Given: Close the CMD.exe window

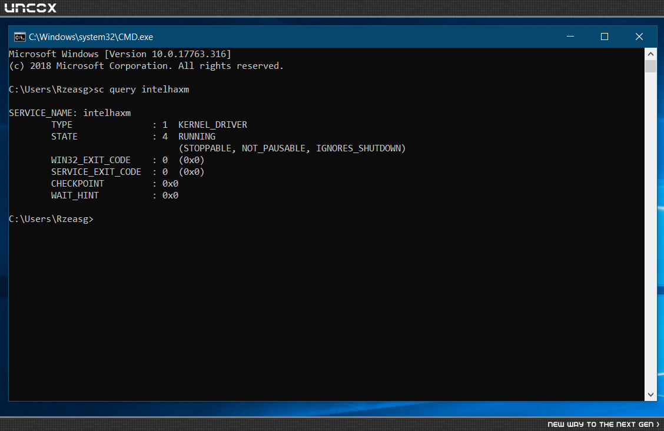Looking at the screenshot, I should click(639, 37).
